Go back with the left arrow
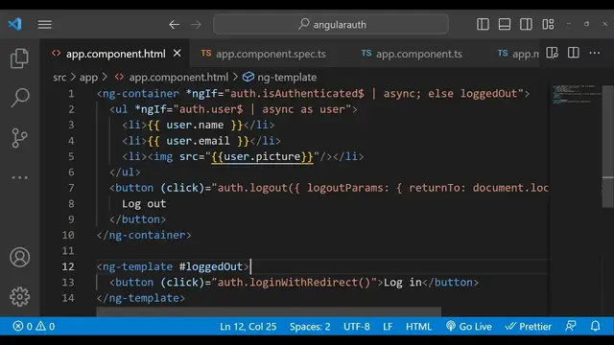 [x=175, y=25]
